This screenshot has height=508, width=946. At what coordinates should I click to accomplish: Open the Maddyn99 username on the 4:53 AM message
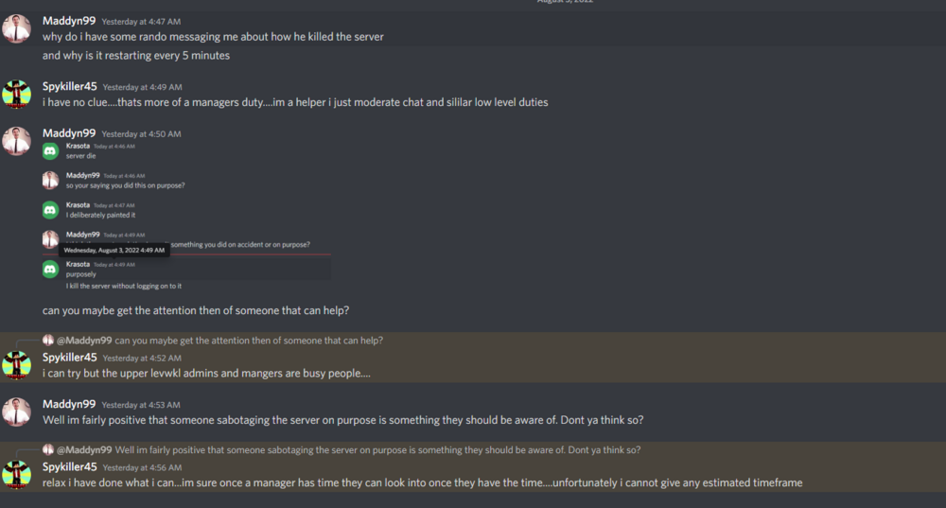[x=69, y=404]
